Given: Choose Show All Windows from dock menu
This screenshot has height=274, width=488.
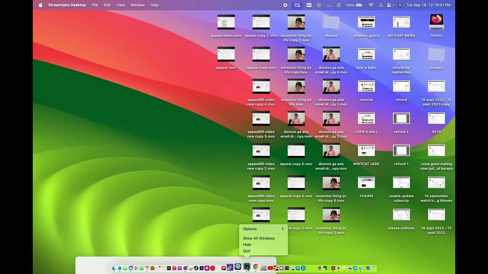Looking at the screenshot, I should 259,238.
